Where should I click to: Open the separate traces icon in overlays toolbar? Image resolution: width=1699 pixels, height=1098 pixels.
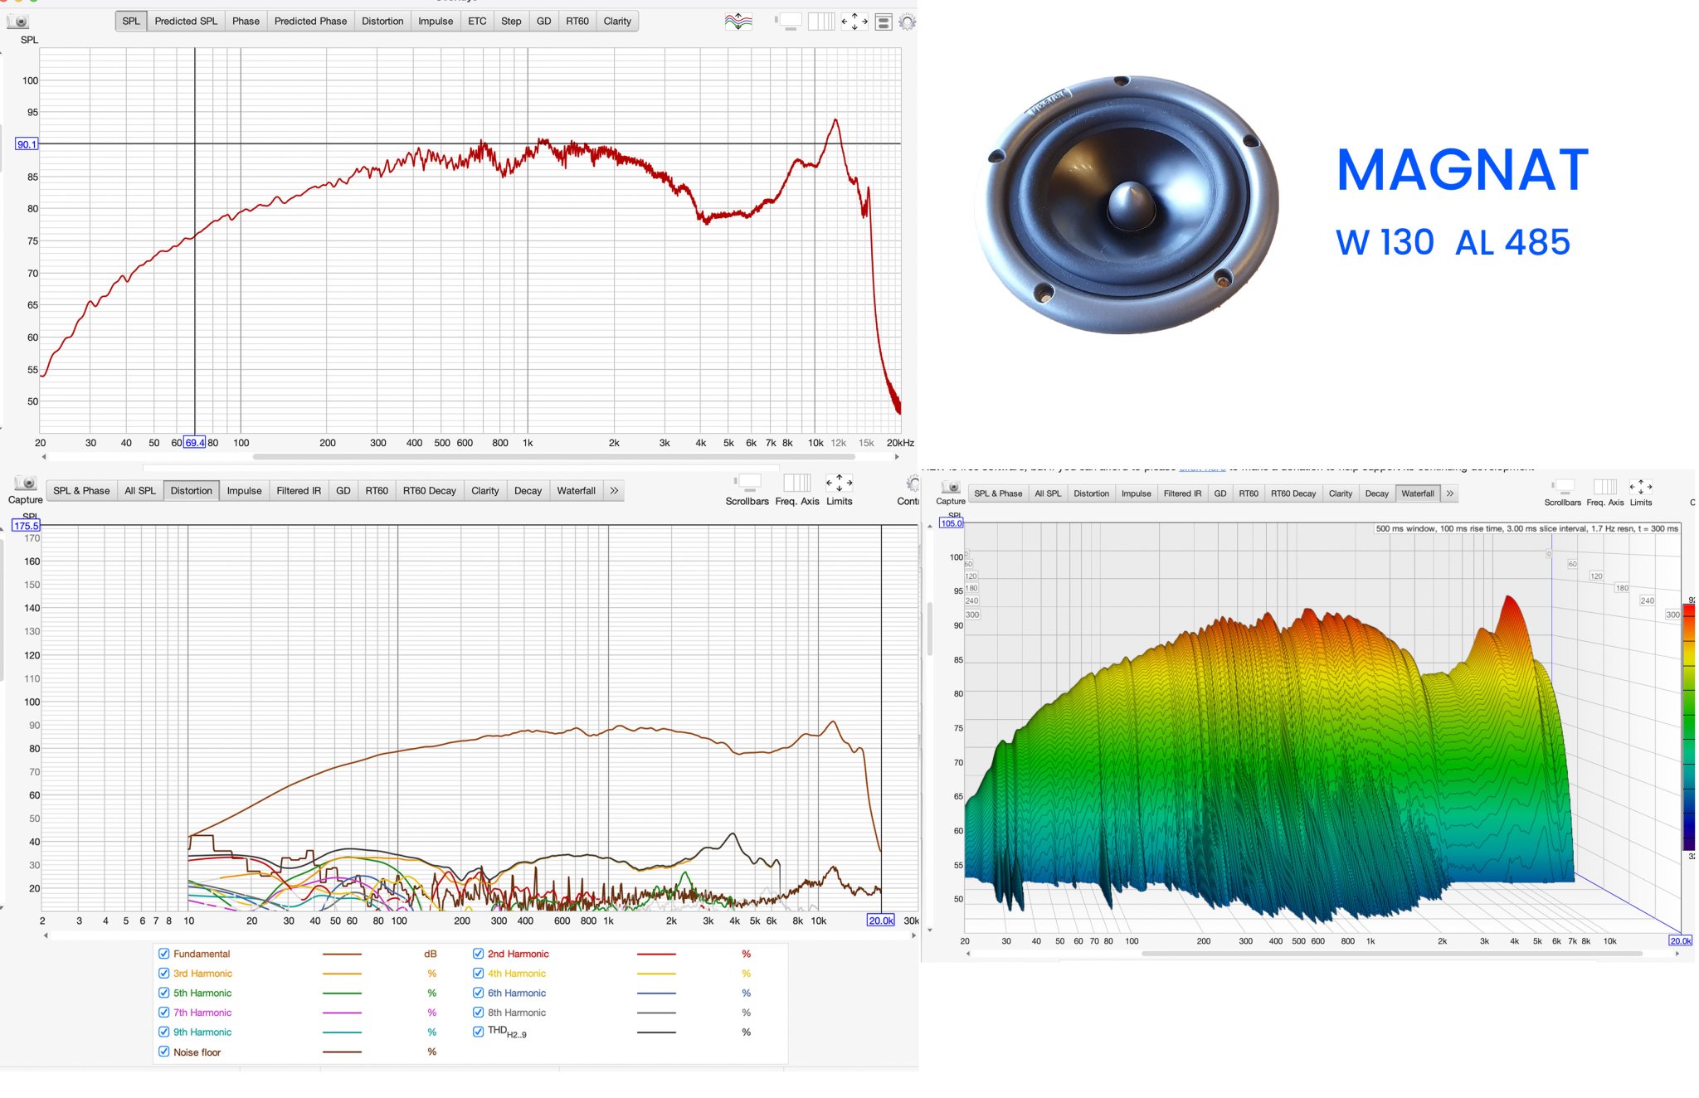[x=738, y=22]
